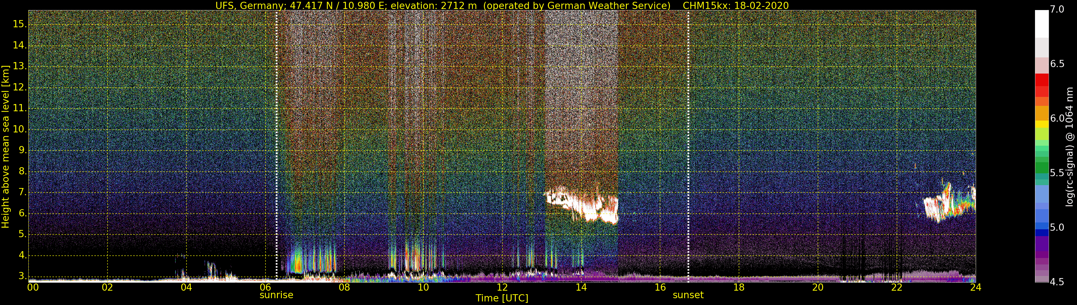Click the '14' hour tick on the time axis
Screen dimensions: 1077x305
(x=581, y=287)
